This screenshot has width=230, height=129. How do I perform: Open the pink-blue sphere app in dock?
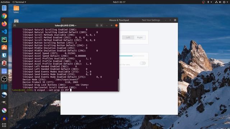click(x=4, y=110)
